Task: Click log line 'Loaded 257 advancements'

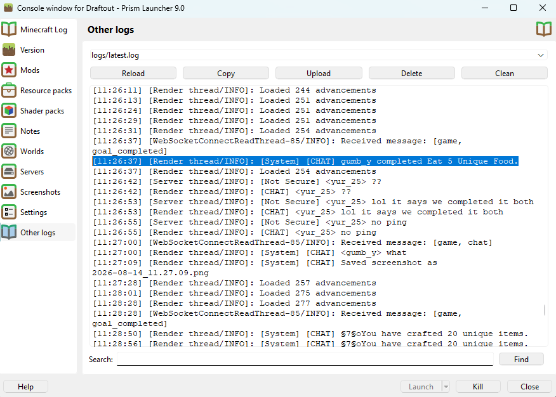Action: click(234, 283)
